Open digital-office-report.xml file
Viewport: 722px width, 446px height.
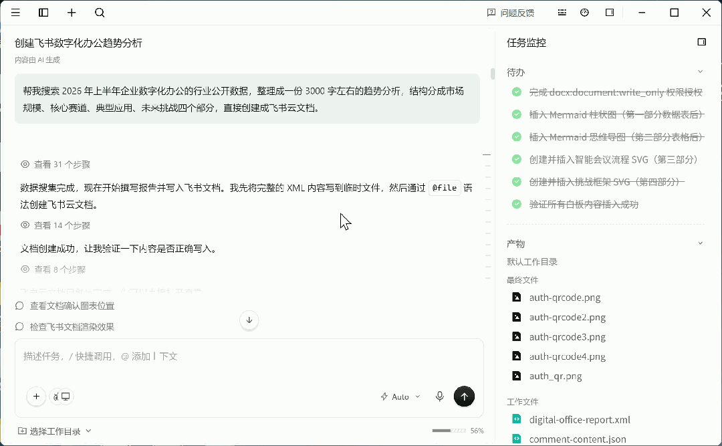pos(579,419)
